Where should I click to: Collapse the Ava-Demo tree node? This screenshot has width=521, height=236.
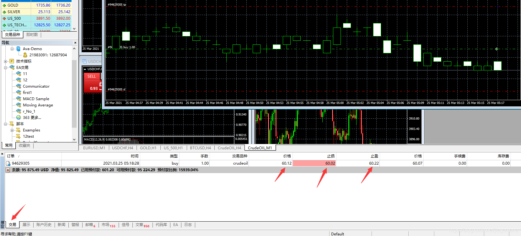click(x=12, y=49)
